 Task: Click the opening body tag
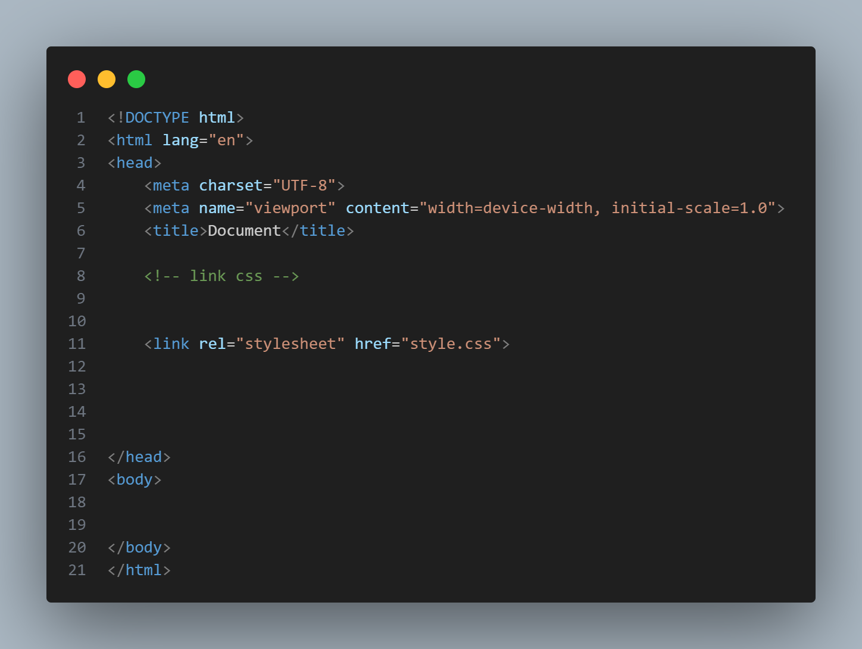point(135,480)
